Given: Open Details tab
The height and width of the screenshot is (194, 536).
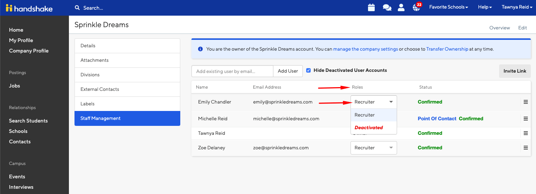Looking at the screenshot, I should (x=127, y=45).
